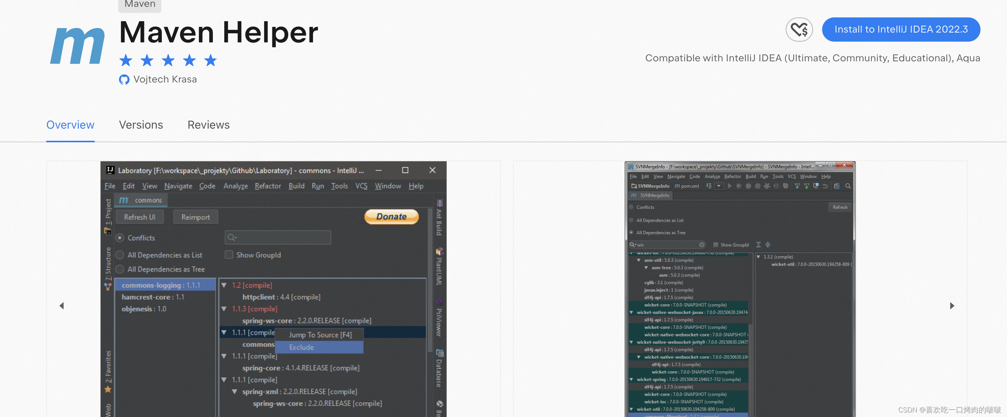The image size is (1007, 417).
Task: Collapse asm-tree : 5.0.3 node
Action: click(646, 268)
